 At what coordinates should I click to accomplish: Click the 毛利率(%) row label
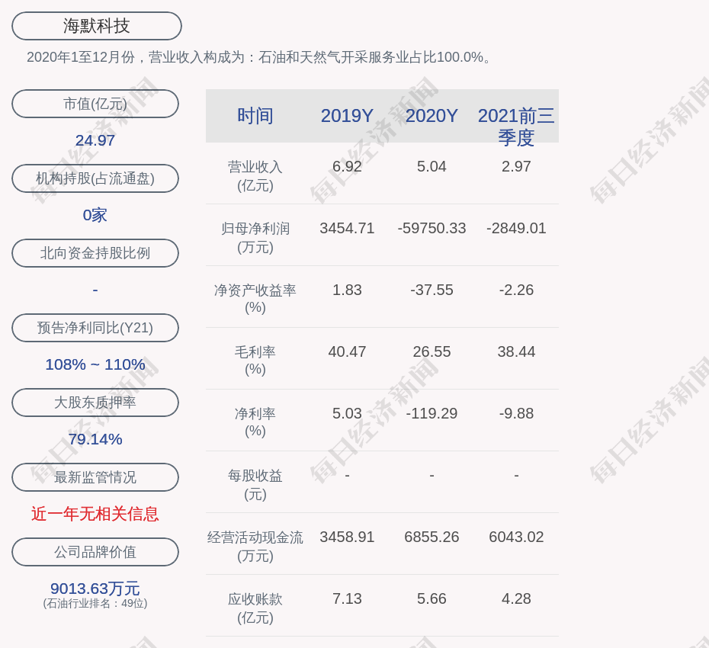pyautogui.click(x=255, y=361)
